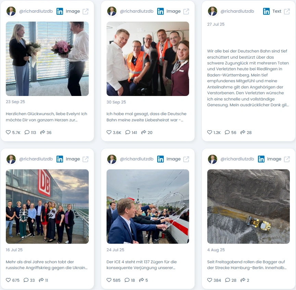Open the 'Der ICE 4 steht mit 137 Zügen' caption

[141, 265]
